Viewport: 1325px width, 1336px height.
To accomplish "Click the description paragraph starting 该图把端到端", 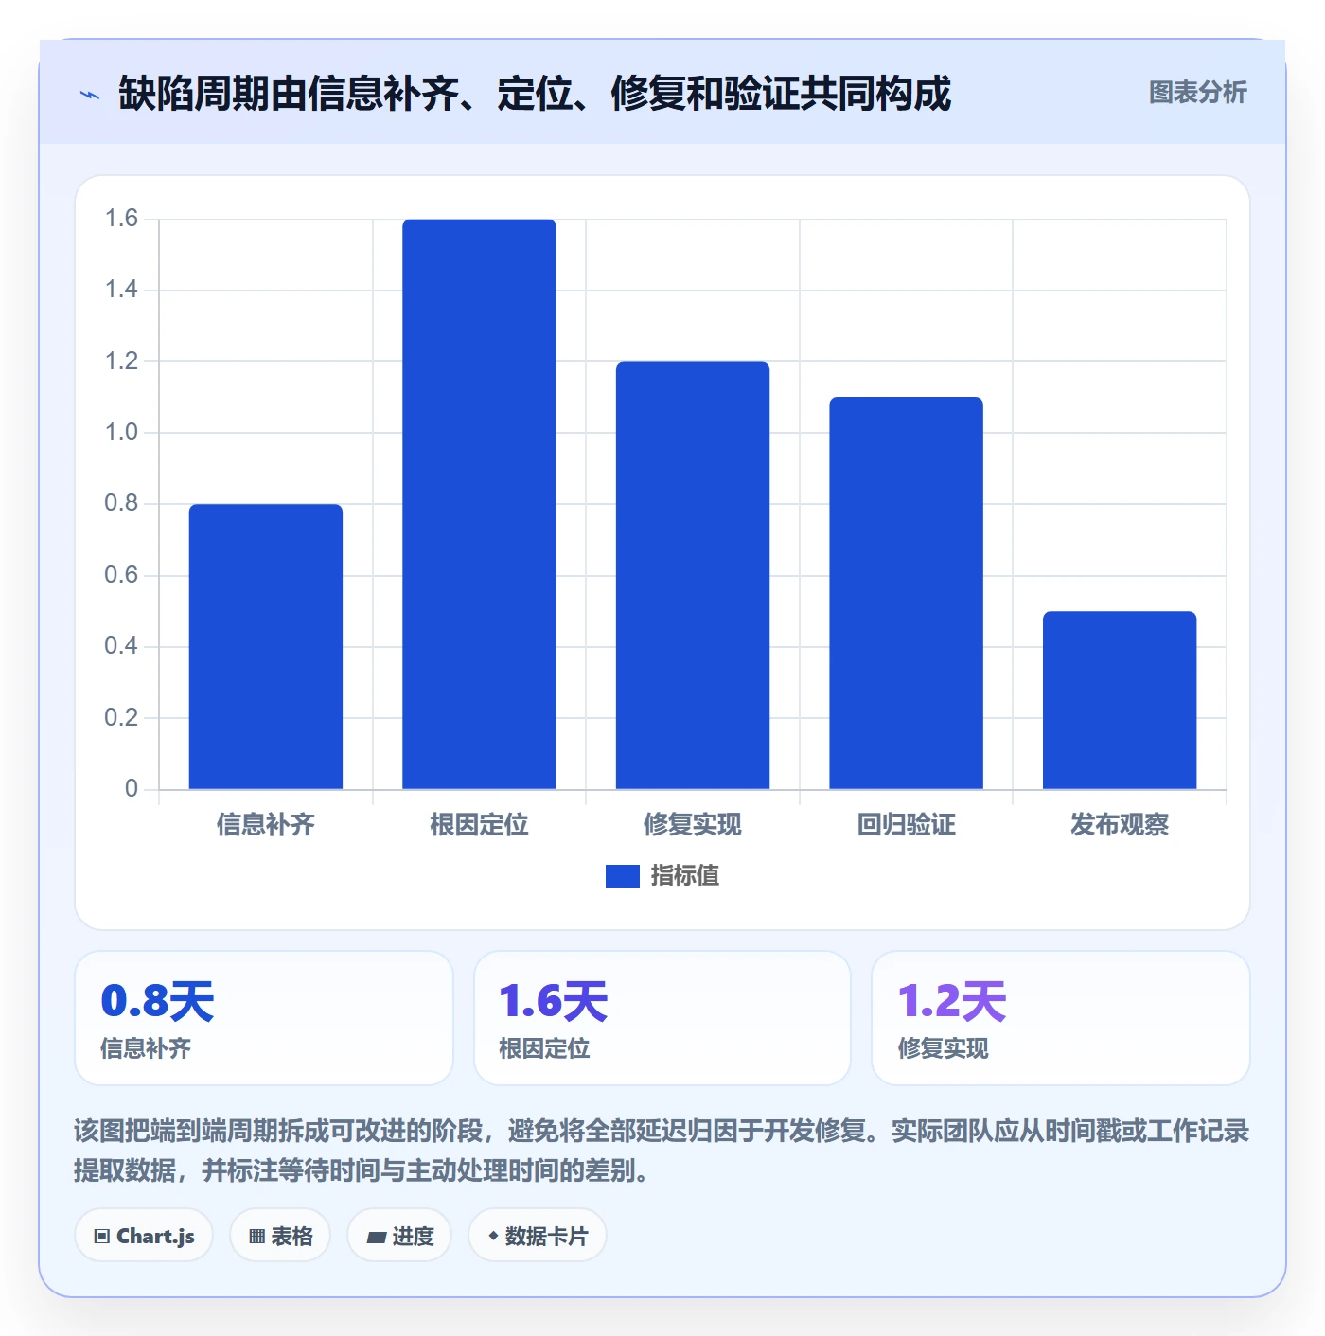I will point(662,1151).
